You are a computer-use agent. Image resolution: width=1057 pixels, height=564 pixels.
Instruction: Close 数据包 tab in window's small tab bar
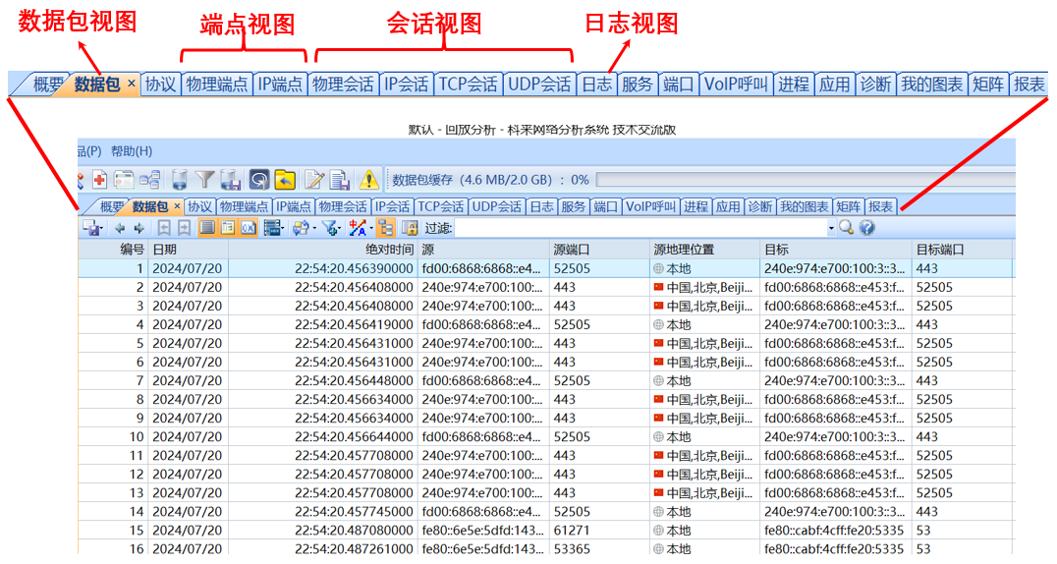[x=177, y=205]
